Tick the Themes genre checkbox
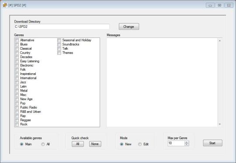The image size is (236, 163). (x=59, y=53)
